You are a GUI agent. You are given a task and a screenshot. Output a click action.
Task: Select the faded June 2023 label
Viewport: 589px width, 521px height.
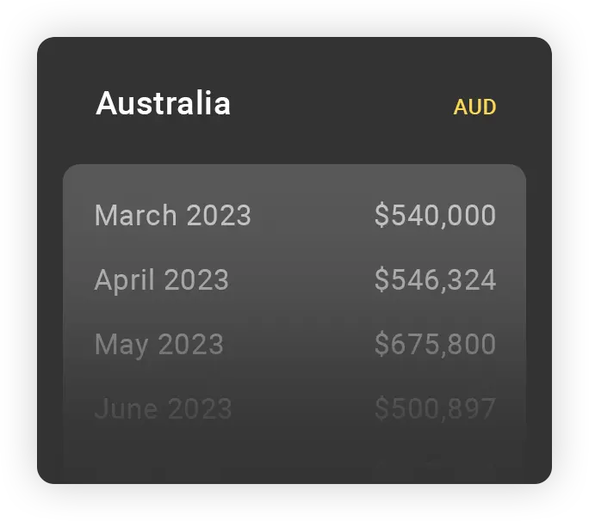click(x=163, y=408)
